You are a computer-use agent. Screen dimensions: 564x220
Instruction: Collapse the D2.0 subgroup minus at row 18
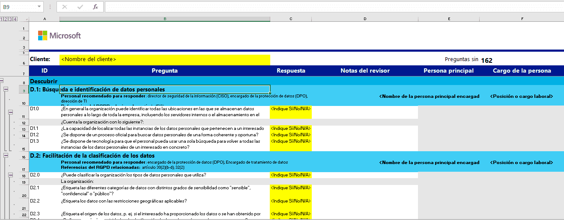[11, 175]
